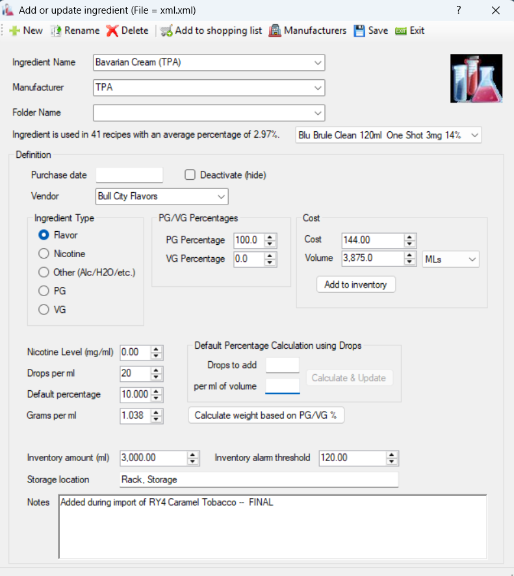Image resolution: width=514 pixels, height=576 pixels.
Task: Open the Ingredient Name dropdown
Action: point(318,62)
